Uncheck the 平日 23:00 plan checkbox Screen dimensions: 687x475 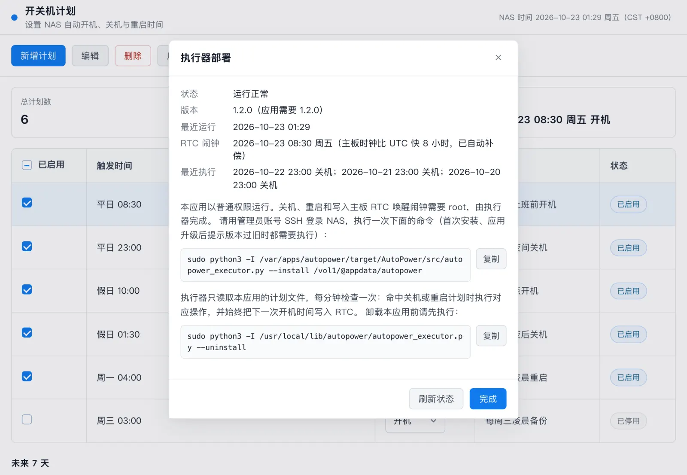[27, 247]
